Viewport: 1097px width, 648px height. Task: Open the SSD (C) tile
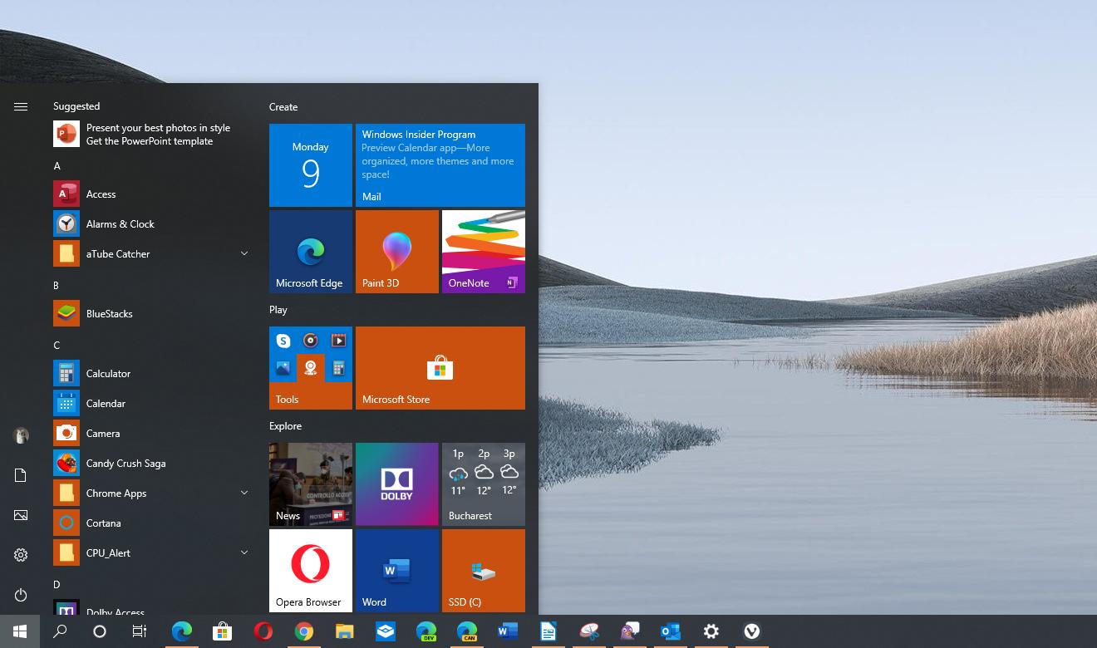(483, 570)
